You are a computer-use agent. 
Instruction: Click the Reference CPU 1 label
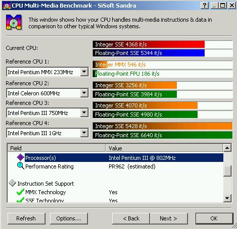coord(27,62)
